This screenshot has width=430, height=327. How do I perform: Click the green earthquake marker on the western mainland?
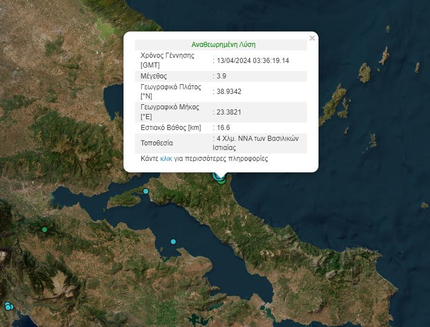[x=45, y=230]
